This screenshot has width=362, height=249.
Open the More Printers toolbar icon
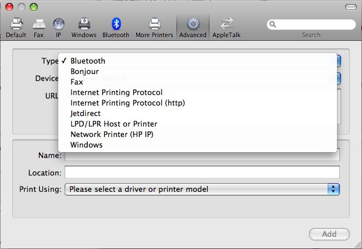tap(154, 23)
